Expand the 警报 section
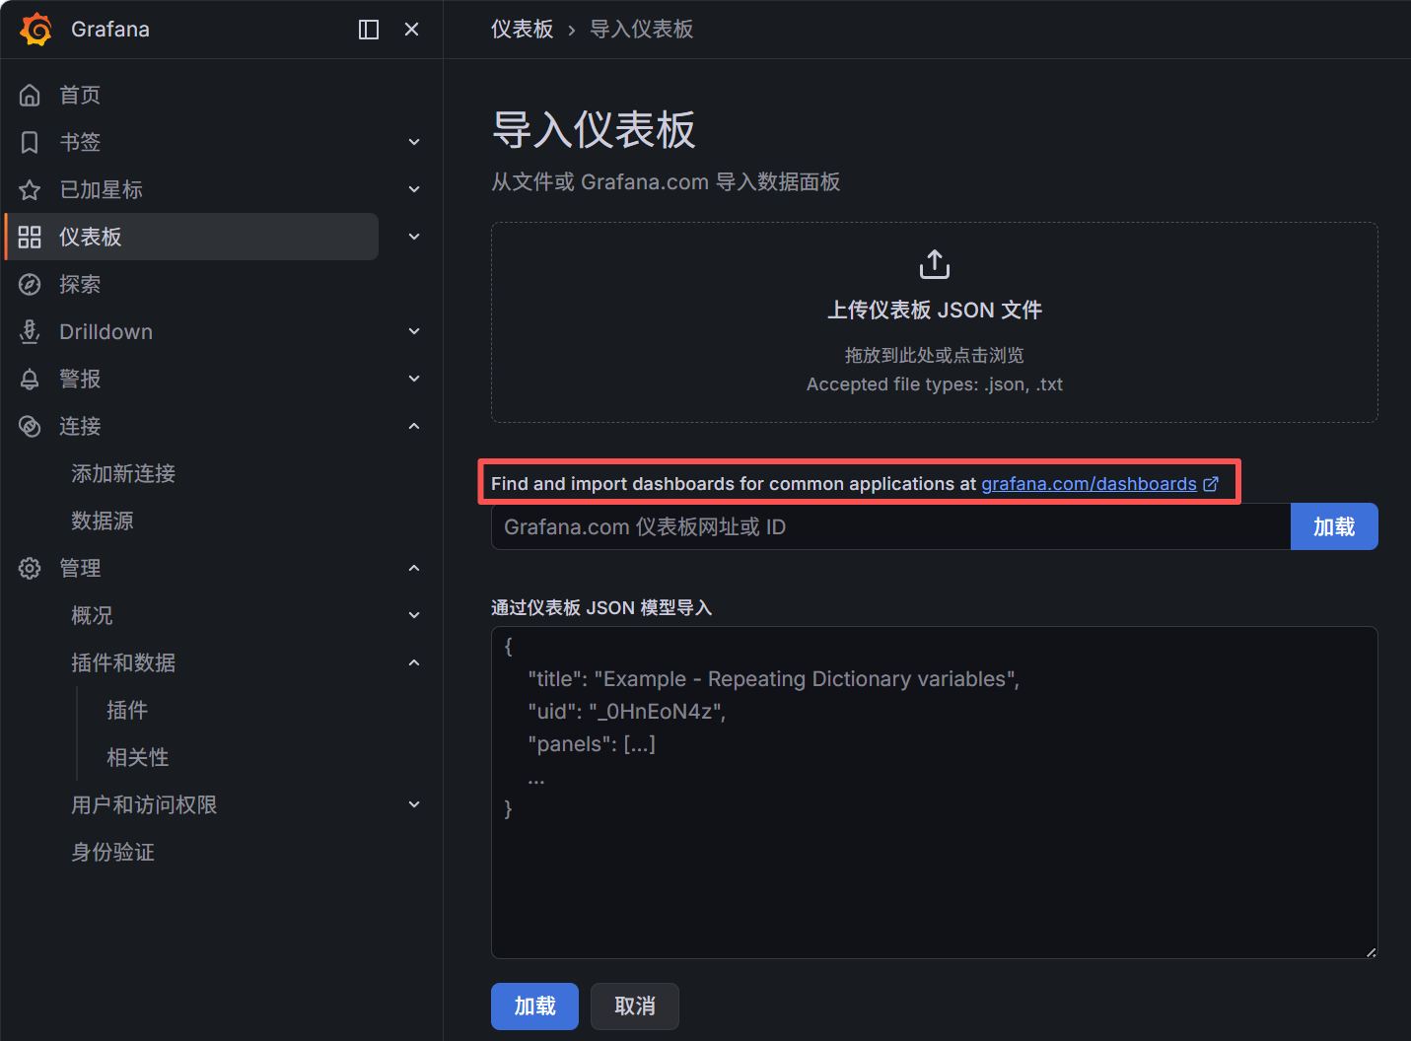Screen dimensions: 1411x1041 click(414, 379)
